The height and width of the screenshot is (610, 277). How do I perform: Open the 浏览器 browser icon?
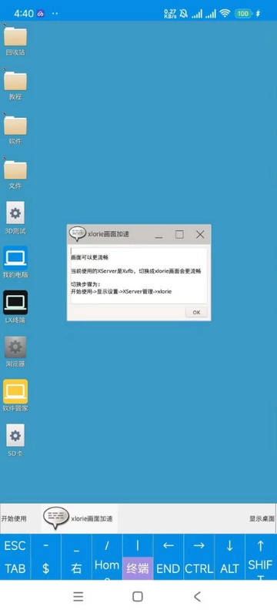pyautogui.click(x=15, y=347)
